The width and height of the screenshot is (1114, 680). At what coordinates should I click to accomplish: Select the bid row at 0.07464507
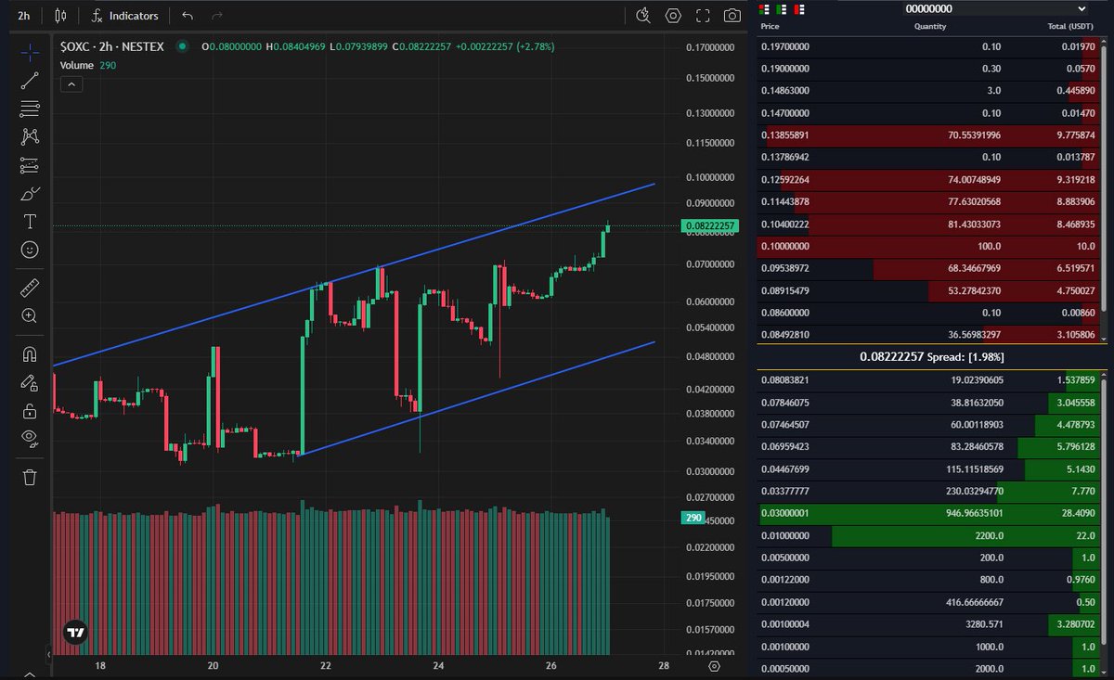coord(928,425)
